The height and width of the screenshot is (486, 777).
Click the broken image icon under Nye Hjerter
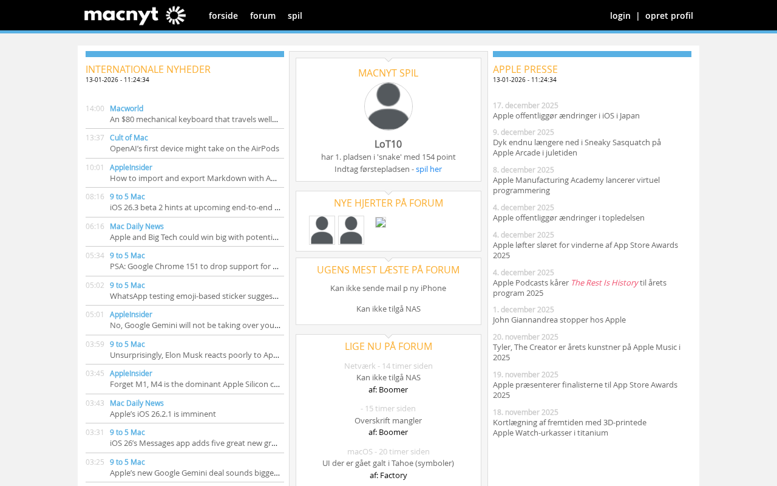pyautogui.click(x=381, y=222)
